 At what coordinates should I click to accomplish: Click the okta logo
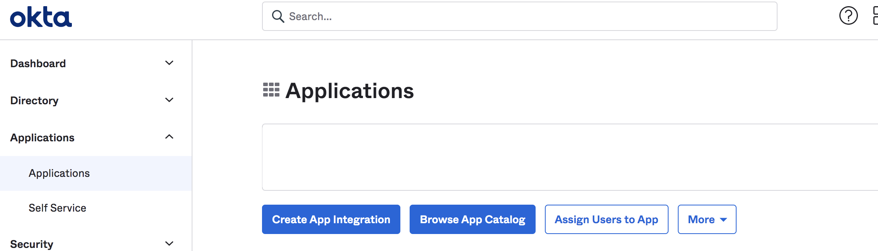(41, 17)
